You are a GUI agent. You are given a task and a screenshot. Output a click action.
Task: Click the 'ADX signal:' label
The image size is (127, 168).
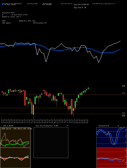6,23
